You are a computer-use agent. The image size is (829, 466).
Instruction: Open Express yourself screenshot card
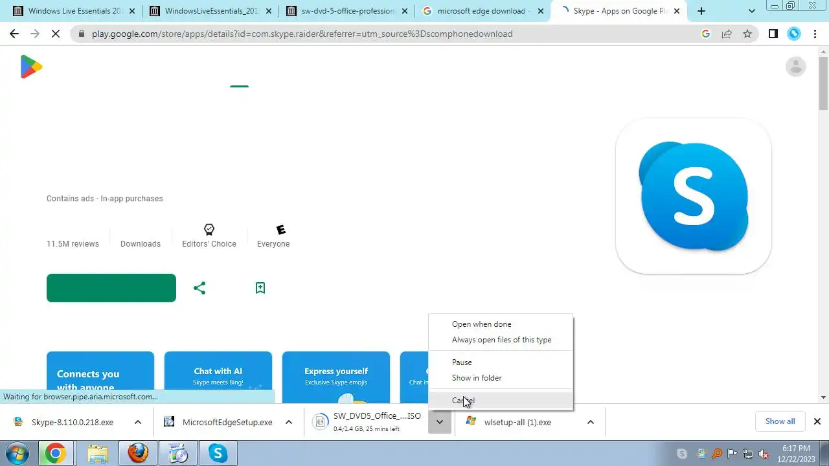(x=336, y=378)
